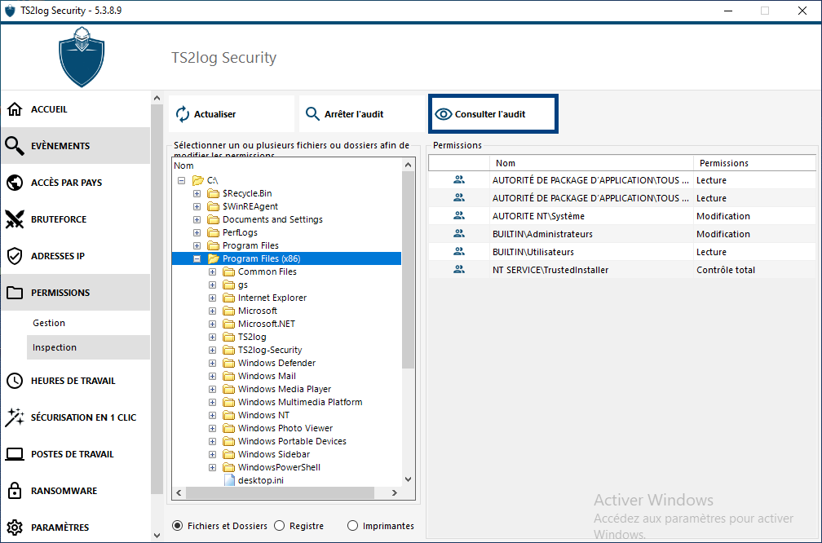Expand the Windows NT folder
The width and height of the screenshot is (822, 543).
click(x=212, y=415)
